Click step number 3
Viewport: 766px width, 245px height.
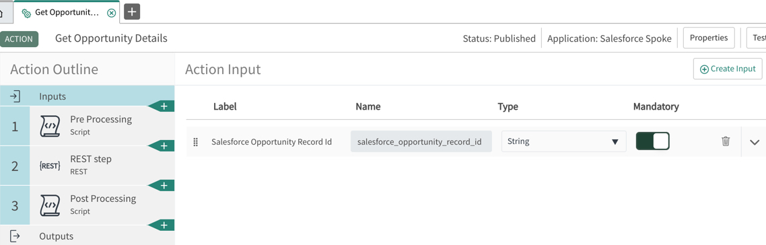click(x=15, y=206)
